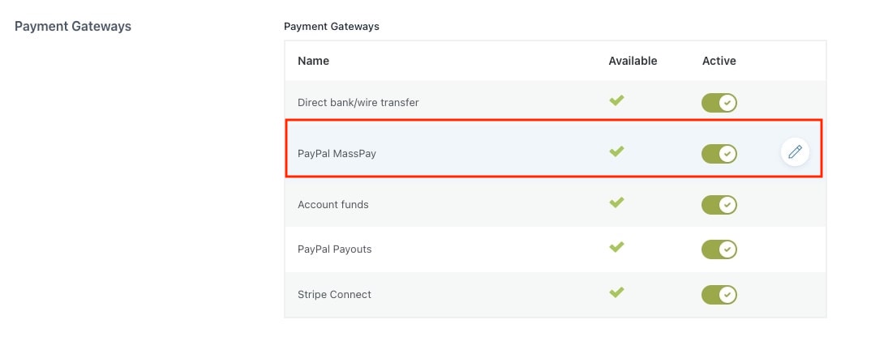Click the Available column header
The width and height of the screenshot is (871, 358).
pyautogui.click(x=633, y=61)
